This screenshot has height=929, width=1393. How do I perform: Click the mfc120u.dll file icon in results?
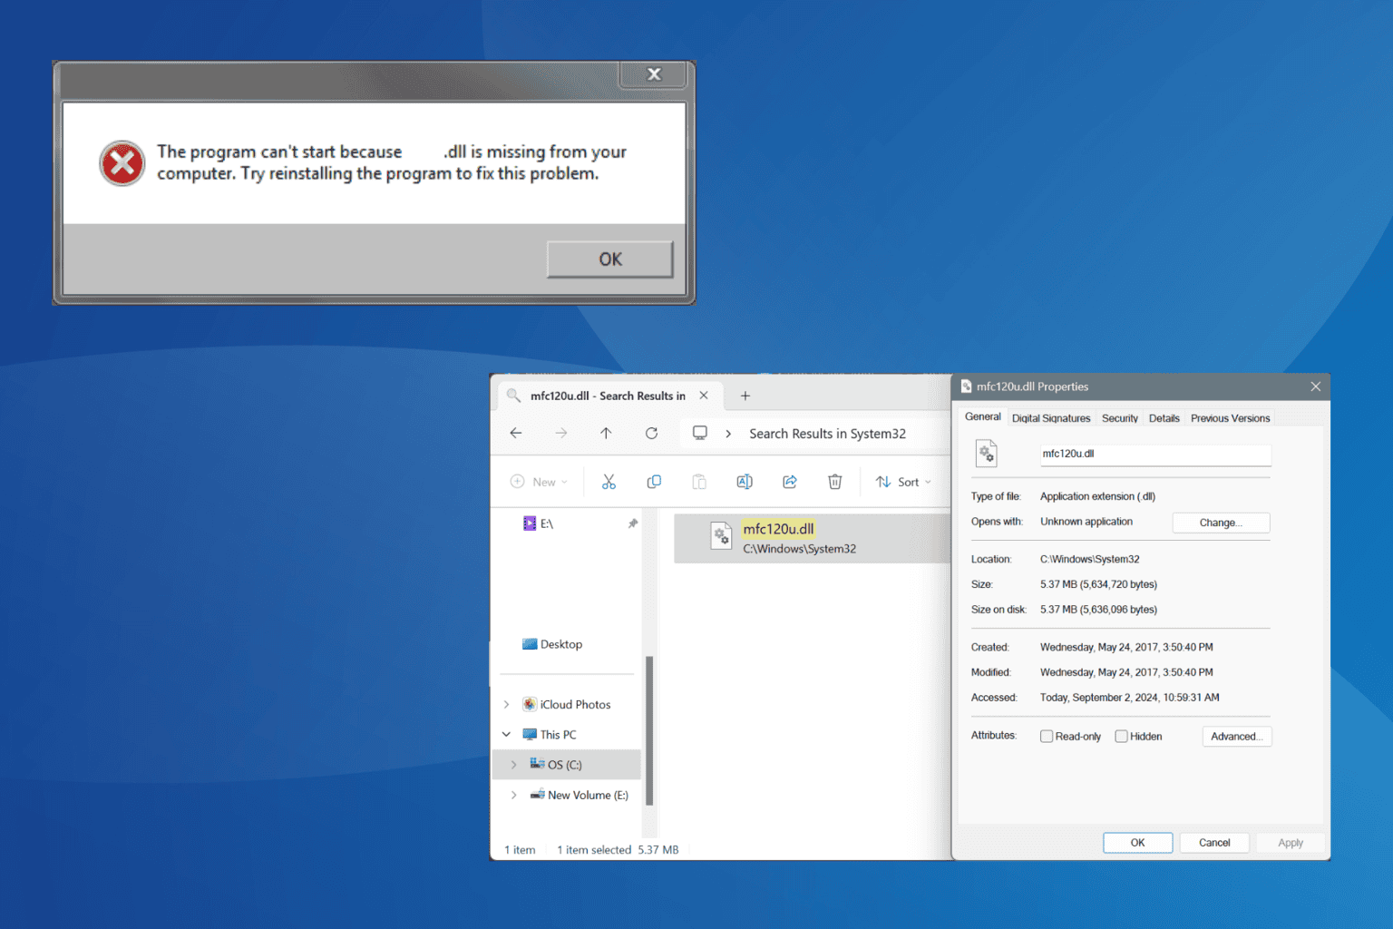pyautogui.click(x=721, y=537)
